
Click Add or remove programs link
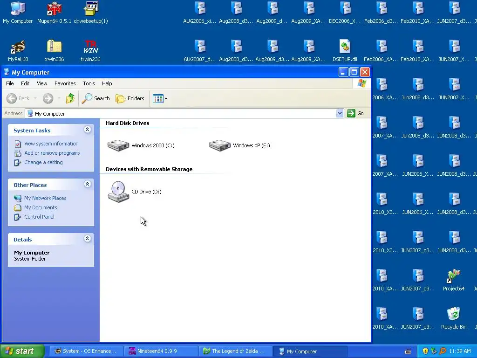point(52,153)
